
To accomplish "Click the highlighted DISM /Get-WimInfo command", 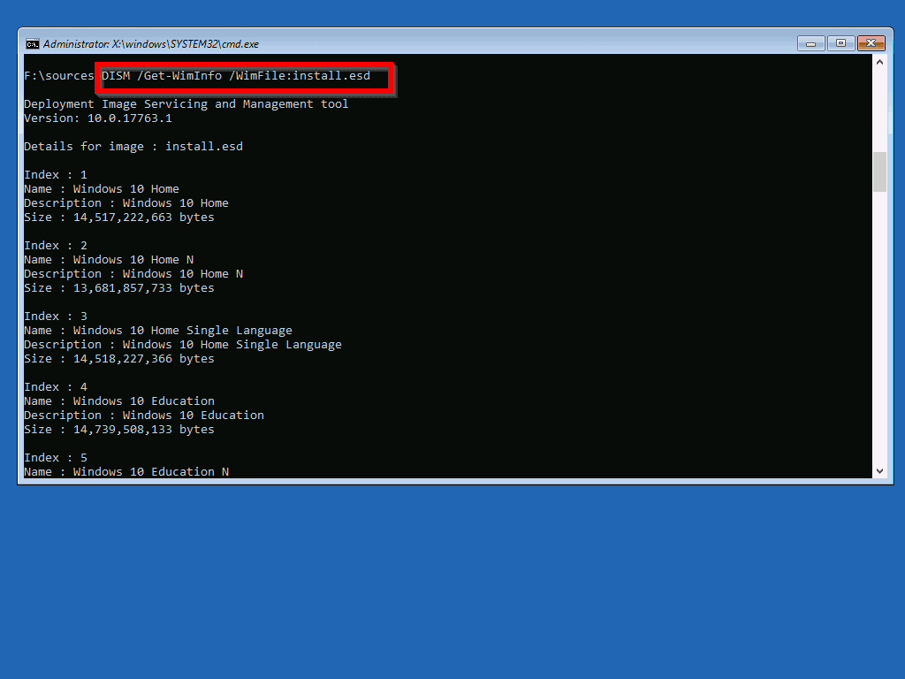I will click(x=236, y=76).
